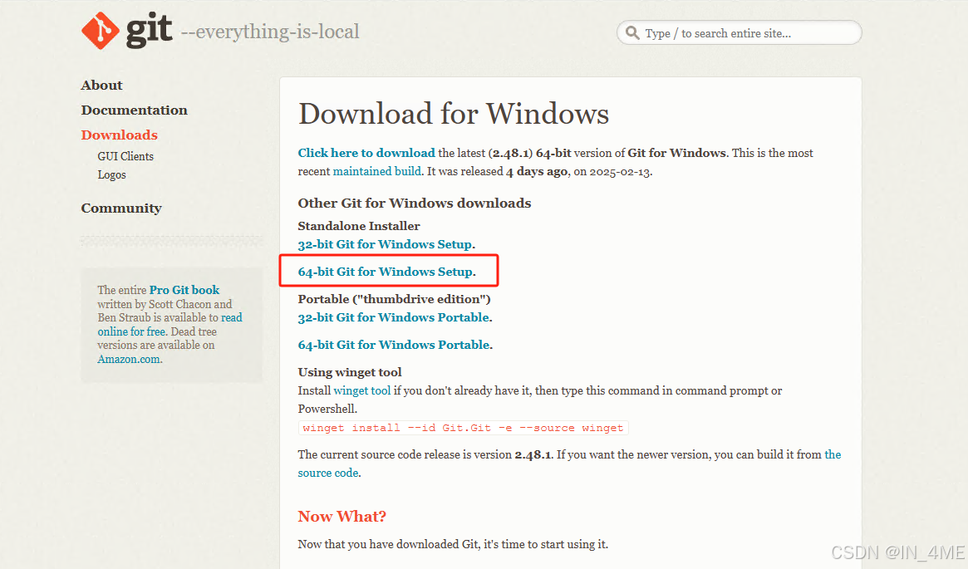The image size is (968, 569).
Task: Click the 'Portable ("thumbdrive edition")' subheading
Action: pyautogui.click(x=395, y=299)
